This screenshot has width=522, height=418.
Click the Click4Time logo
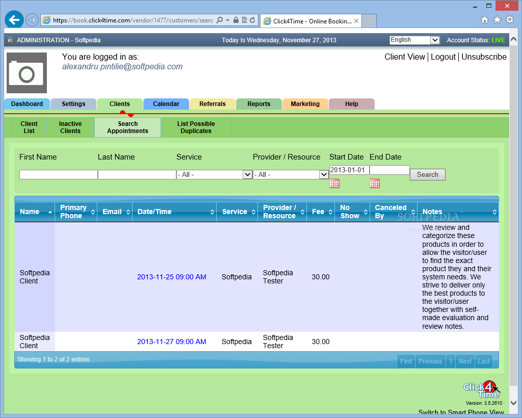click(481, 390)
